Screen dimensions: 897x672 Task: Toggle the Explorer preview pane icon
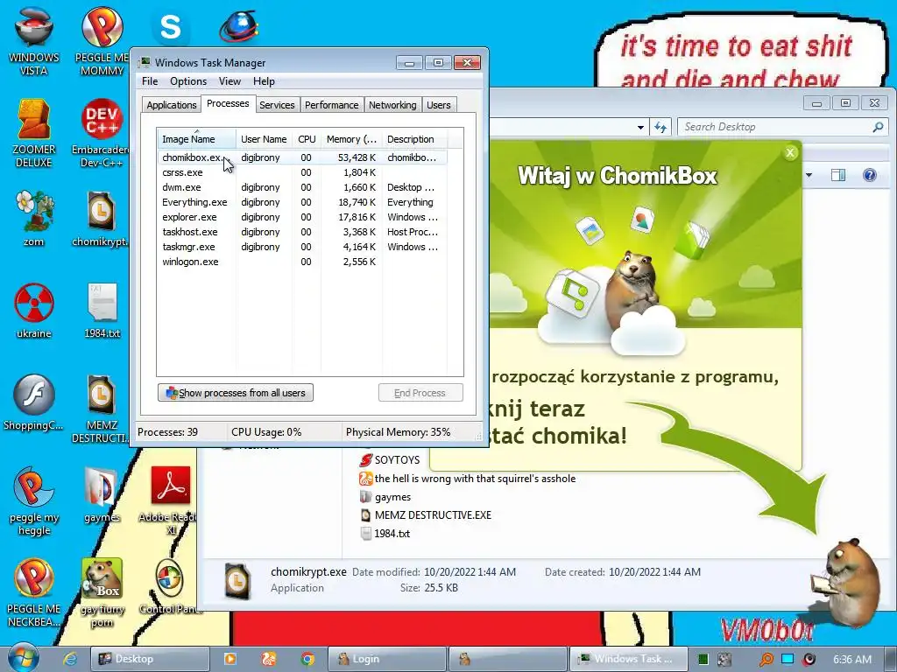pyautogui.click(x=838, y=175)
